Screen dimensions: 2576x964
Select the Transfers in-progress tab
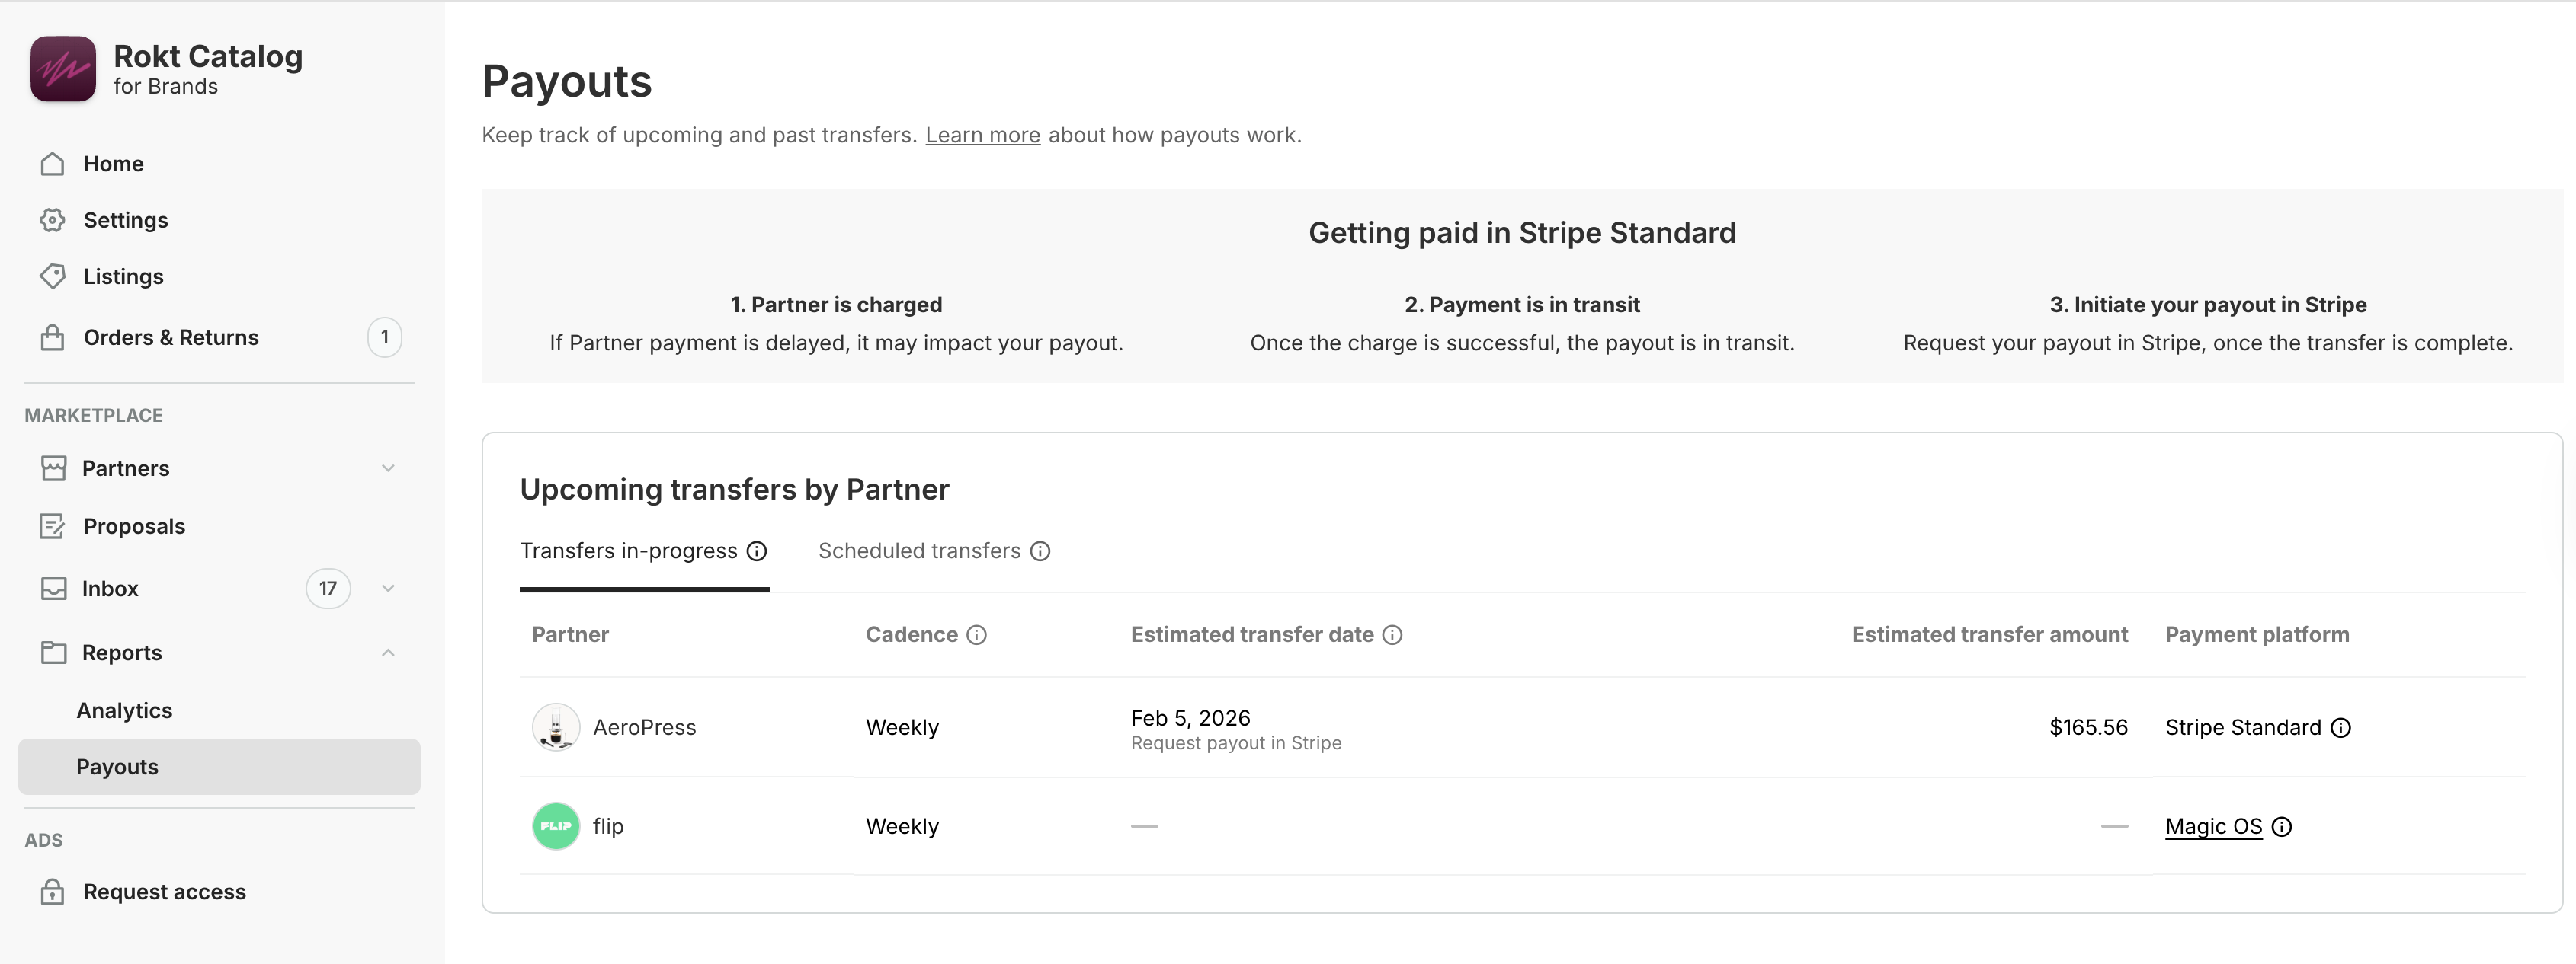point(628,551)
